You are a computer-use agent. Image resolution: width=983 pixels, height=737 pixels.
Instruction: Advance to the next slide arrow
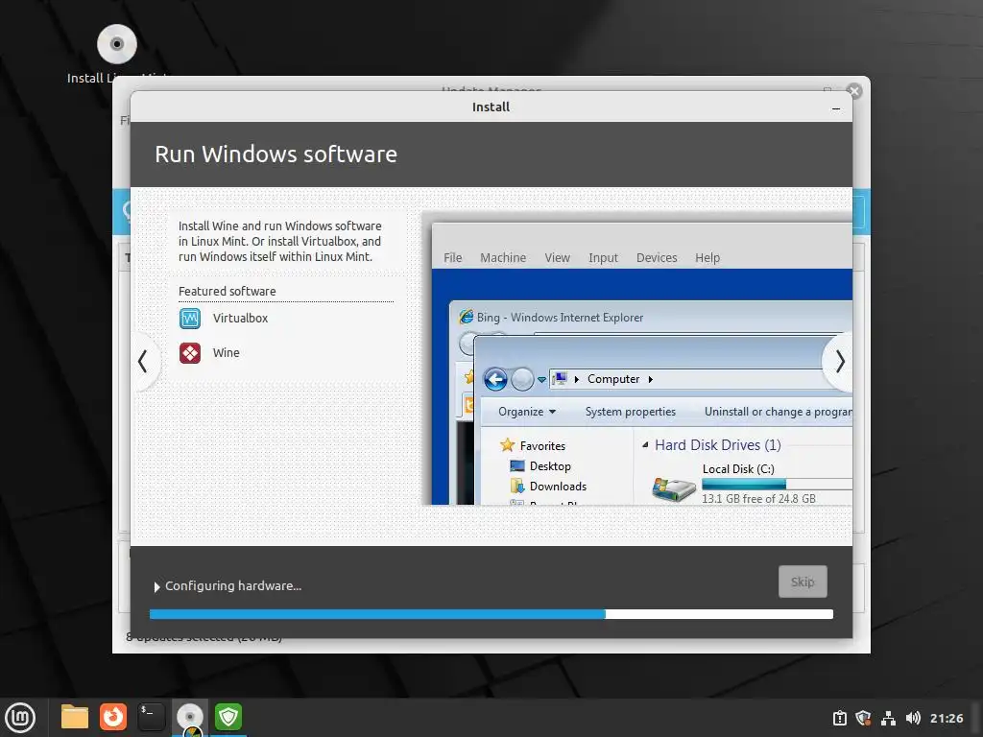(x=840, y=362)
